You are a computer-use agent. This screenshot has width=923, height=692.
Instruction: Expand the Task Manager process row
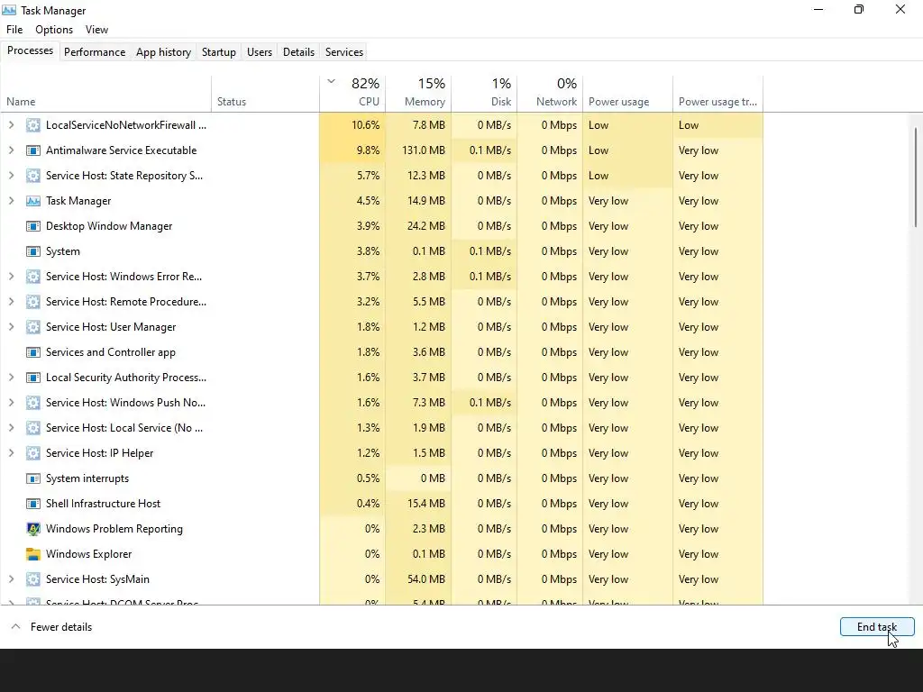coord(11,201)
